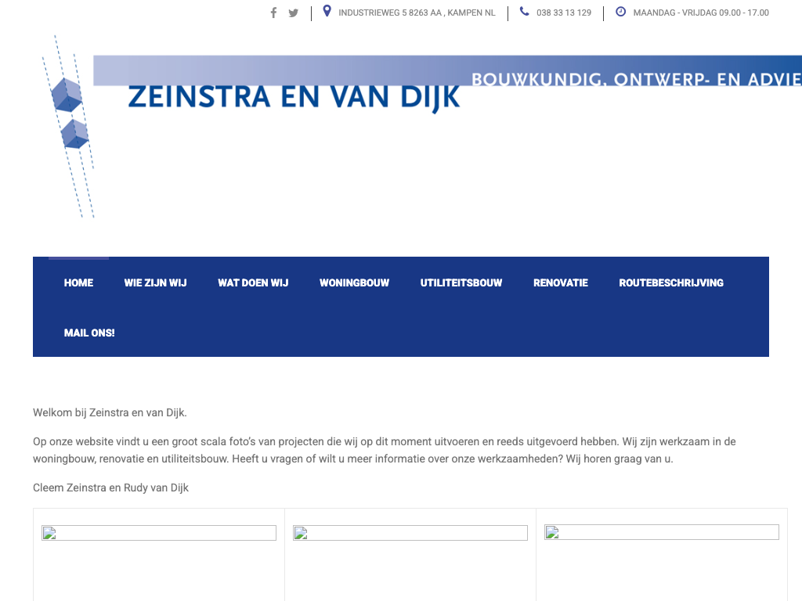Open the first project image thumbnail
802x601 pixels.
click(159, 533)
